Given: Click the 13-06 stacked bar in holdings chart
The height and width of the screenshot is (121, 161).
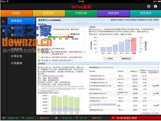Looking at the screenshot, I should (77, 104).
